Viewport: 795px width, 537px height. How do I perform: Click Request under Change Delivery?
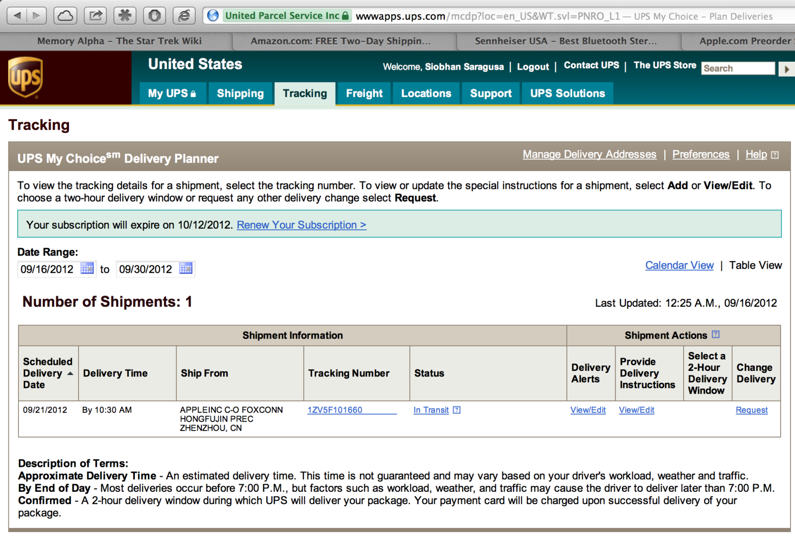(x=752, y=410)
